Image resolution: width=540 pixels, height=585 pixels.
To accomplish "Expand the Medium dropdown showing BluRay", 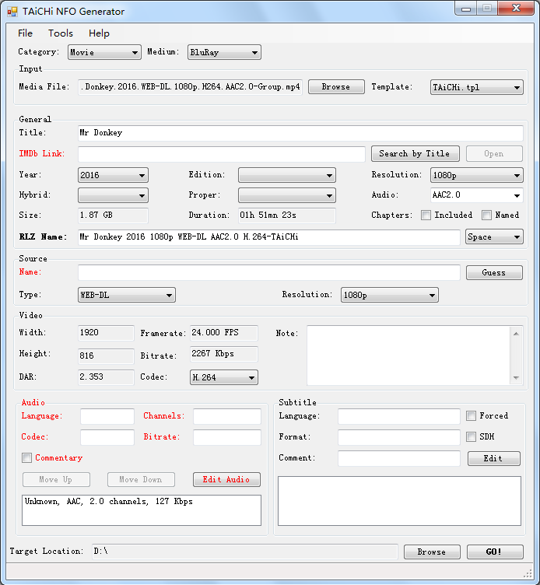I will (x=224, y=52).
